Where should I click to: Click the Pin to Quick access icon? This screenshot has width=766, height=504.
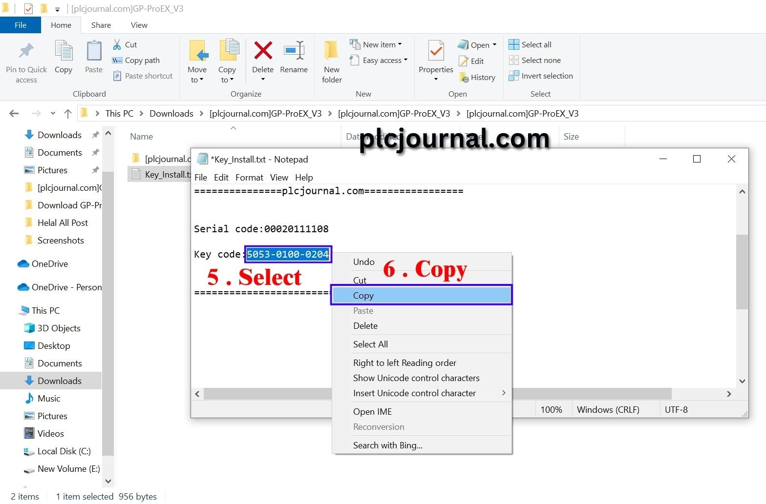click(26, 51)
